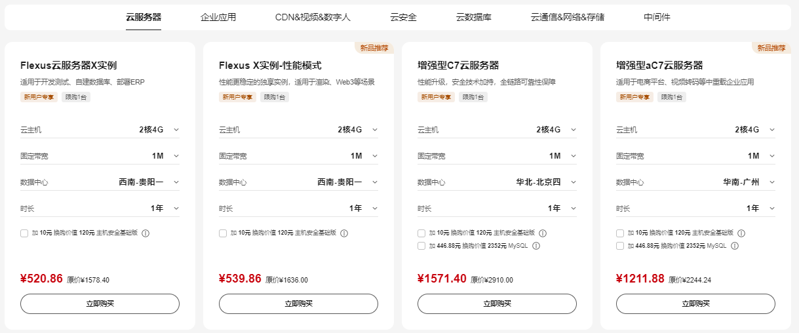Click 新品推荐 badge on Flexus X实例-性能模式 card
This screenshot has width=799, height=333.
(374, 47)
